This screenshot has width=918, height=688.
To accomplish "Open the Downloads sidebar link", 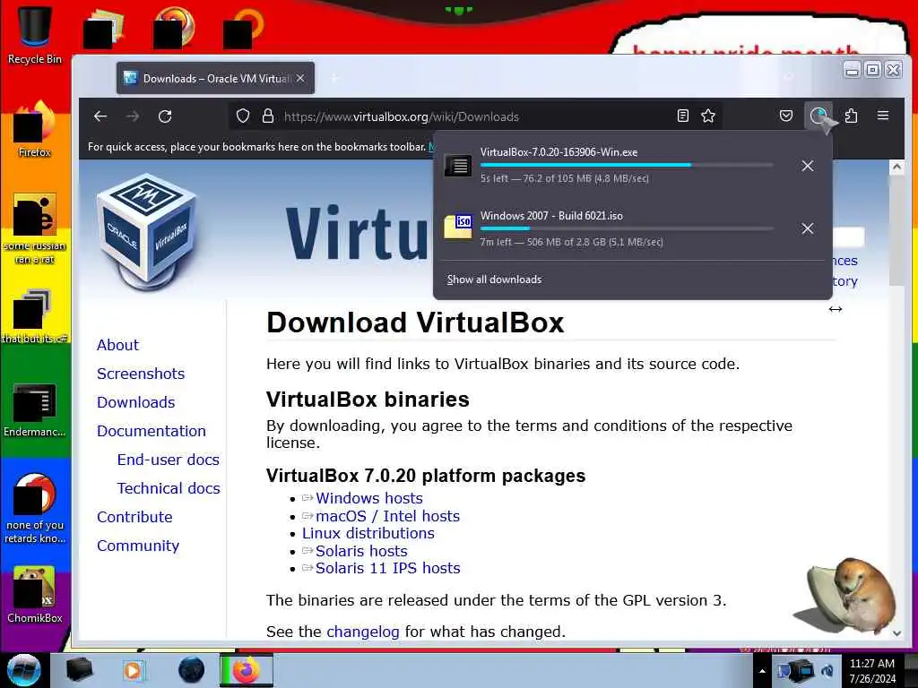I will pyautogui.click(x=136, y=402).
